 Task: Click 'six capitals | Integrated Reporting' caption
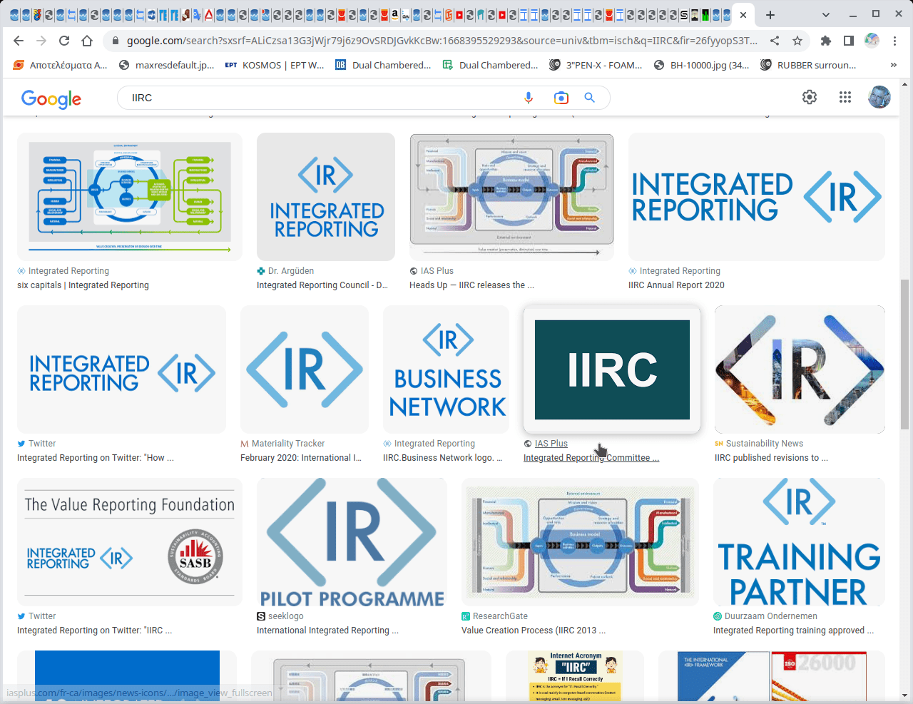83,285
